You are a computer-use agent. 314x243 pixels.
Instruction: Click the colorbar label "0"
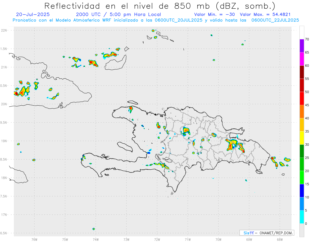coord(306,224)
